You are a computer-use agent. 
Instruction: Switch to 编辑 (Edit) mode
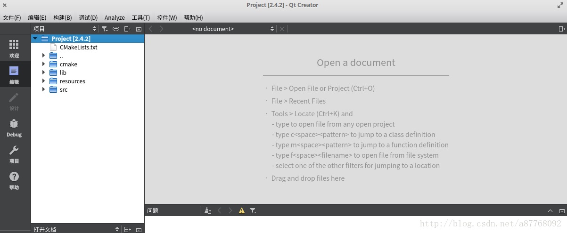pyautogui.click(x=14, y=75)
